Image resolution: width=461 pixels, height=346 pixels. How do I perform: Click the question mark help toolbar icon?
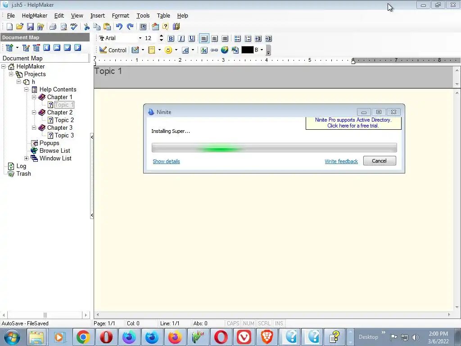166,27
